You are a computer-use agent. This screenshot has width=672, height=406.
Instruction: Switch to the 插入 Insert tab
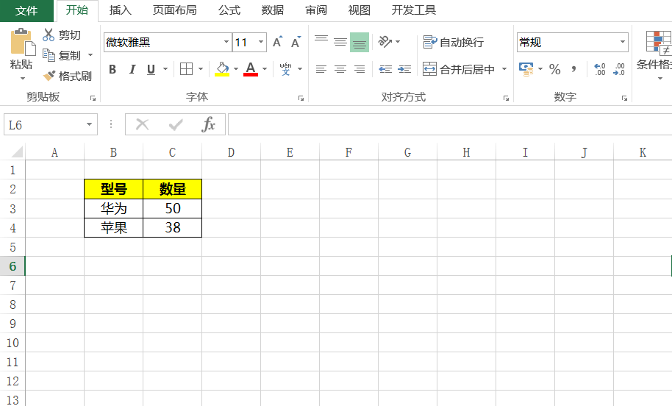pos(121,10)
